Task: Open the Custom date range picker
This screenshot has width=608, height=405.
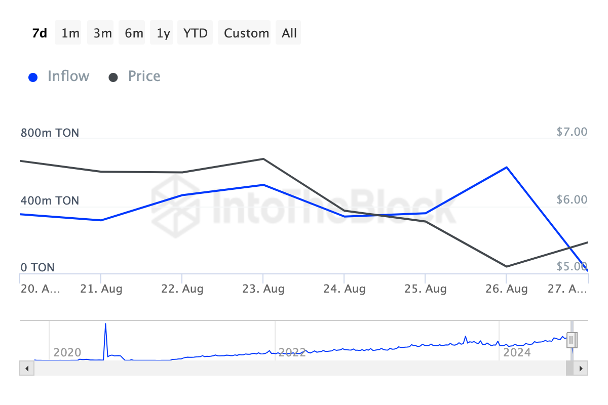Action: pyautogui.click(x=246, y=33)
